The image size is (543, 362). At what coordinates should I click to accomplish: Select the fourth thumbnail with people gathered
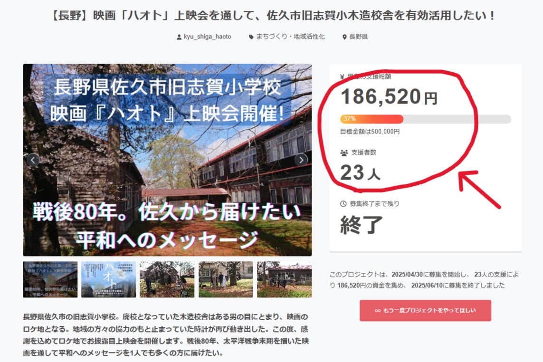tap(226, 279)
